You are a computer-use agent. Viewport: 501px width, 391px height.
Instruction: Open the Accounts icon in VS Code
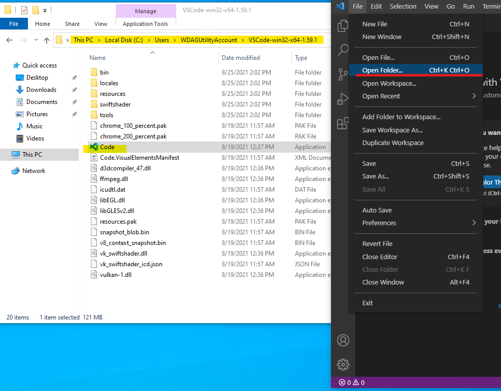(x=343, y=340)
